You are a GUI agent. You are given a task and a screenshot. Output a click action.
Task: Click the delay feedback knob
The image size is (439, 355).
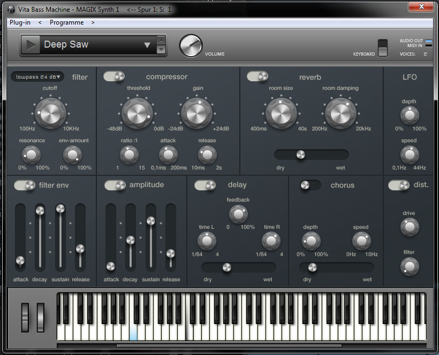tap(238, 214)
